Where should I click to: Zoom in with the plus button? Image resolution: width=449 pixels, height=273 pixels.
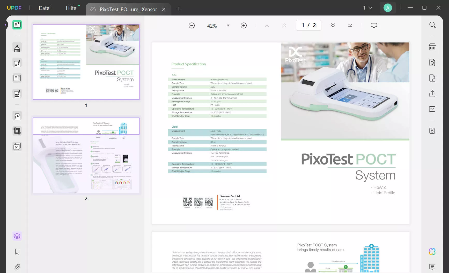tap(244, 26)
